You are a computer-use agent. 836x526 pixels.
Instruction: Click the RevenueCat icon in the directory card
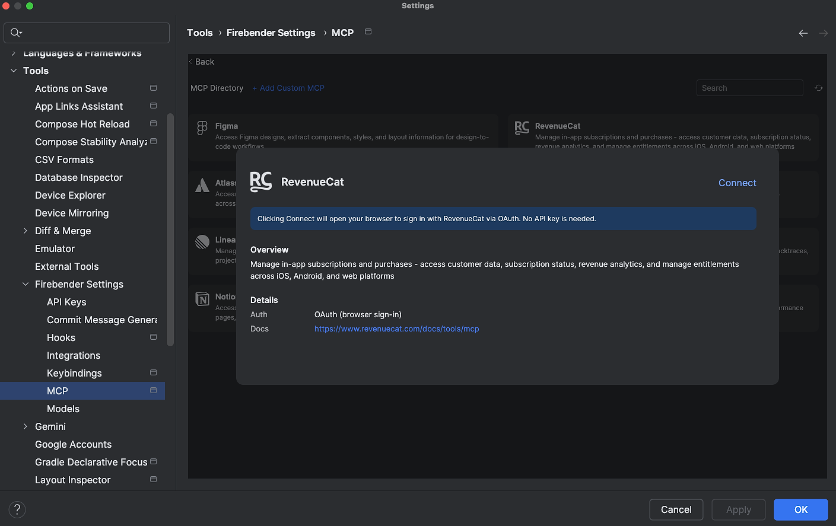pyautogui.click(x=522, y=128)
